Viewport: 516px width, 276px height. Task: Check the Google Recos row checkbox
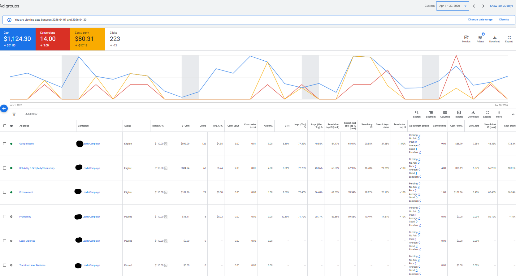5,144
